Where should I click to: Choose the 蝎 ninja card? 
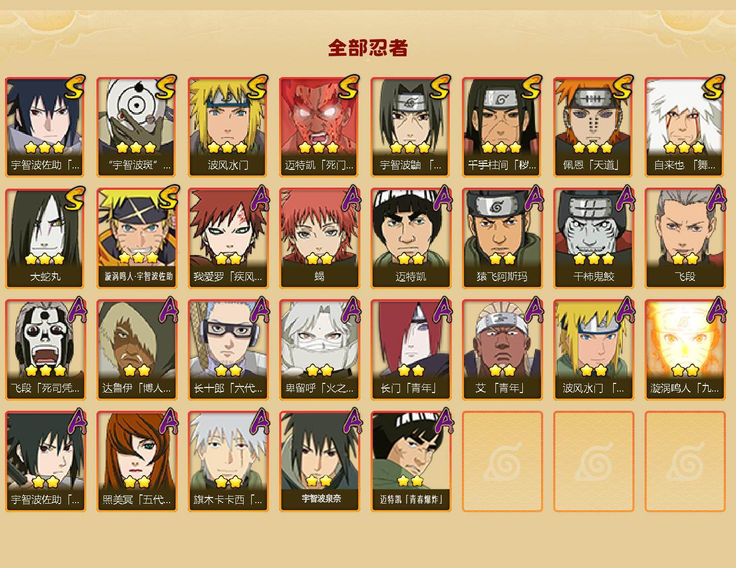point(319,238)
